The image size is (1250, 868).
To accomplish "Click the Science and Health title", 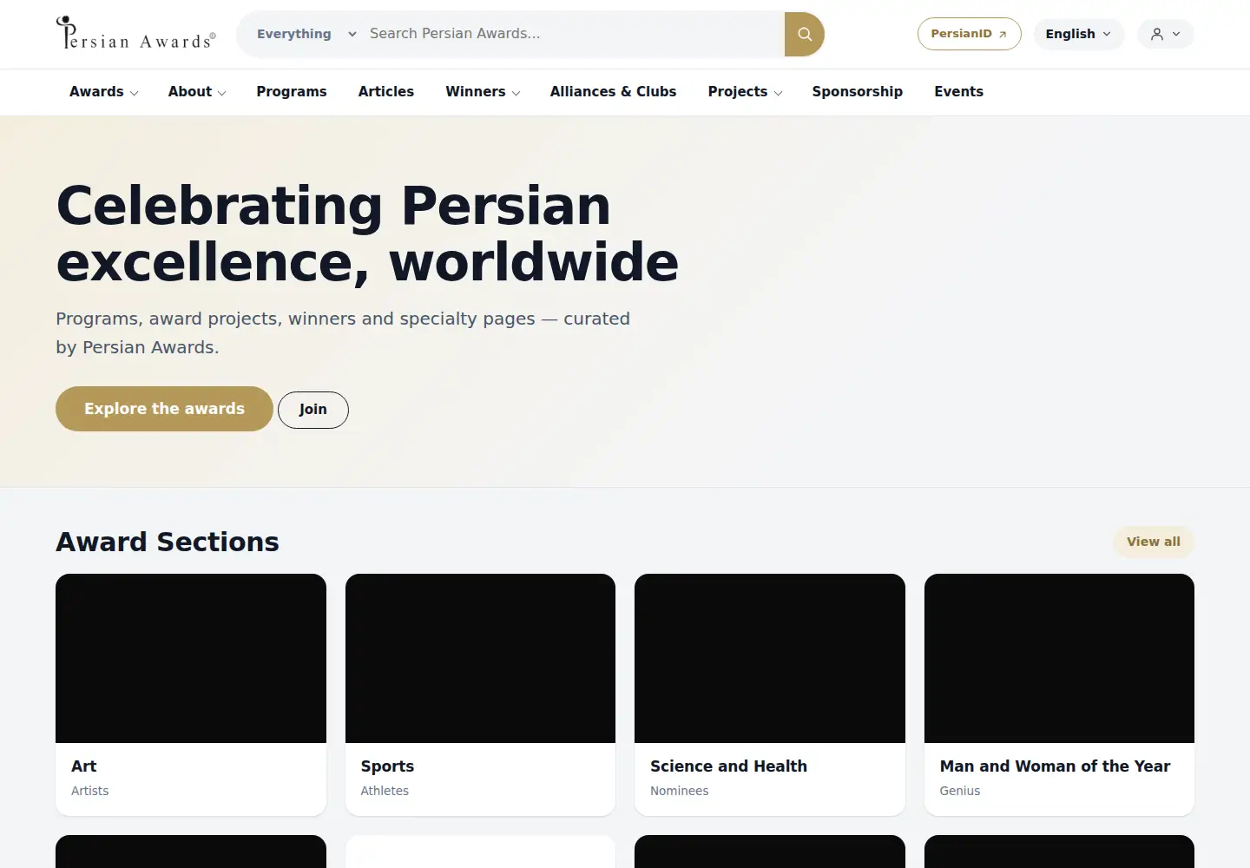I will [728, 766].
